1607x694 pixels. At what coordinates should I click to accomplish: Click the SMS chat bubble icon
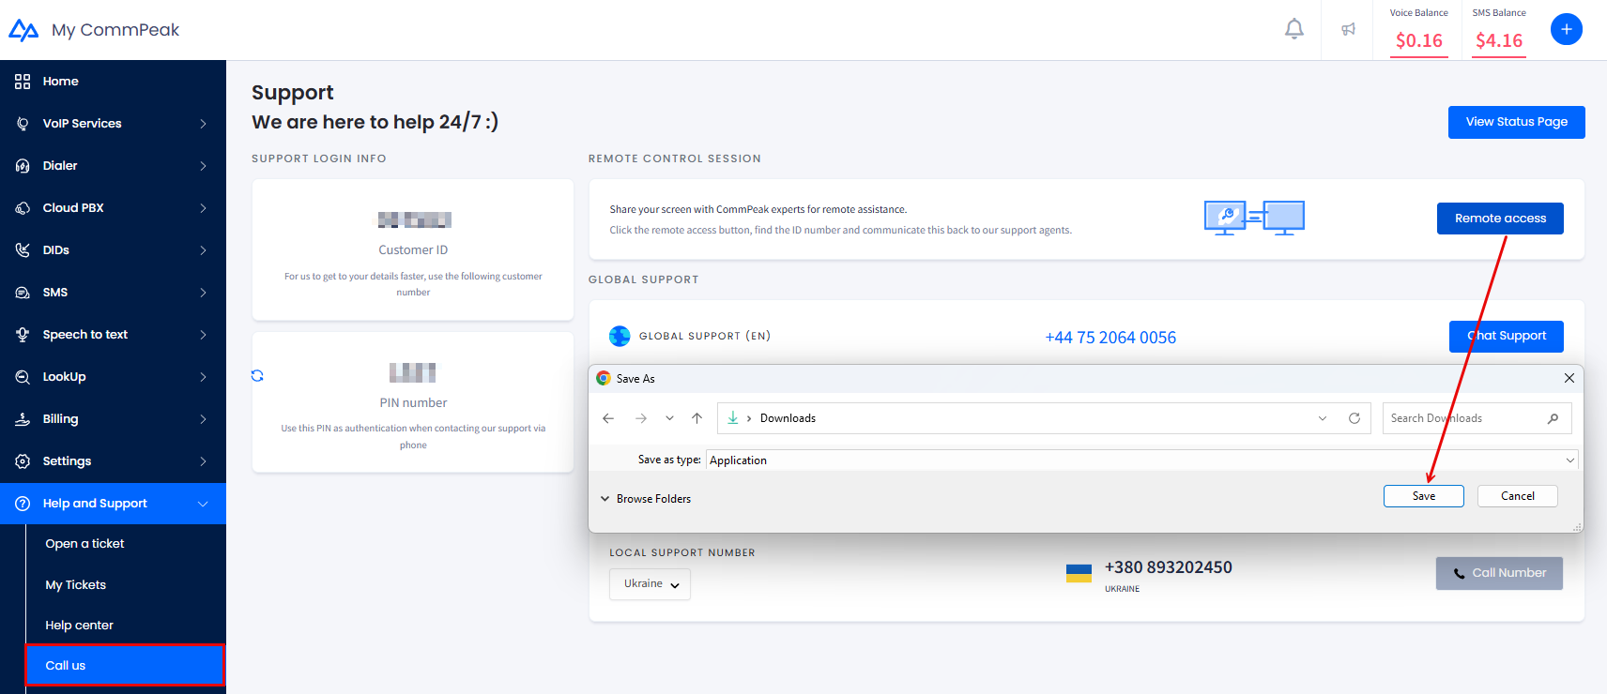[23, 293]
